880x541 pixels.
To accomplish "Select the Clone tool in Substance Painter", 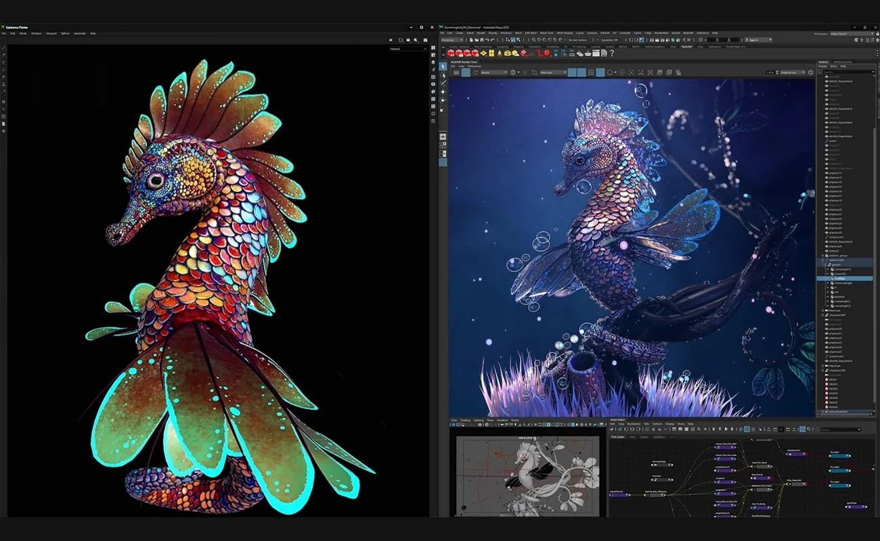I will coord(3,84).
